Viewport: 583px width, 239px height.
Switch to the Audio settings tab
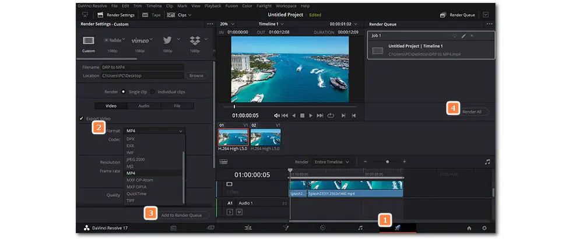(143, 106)
